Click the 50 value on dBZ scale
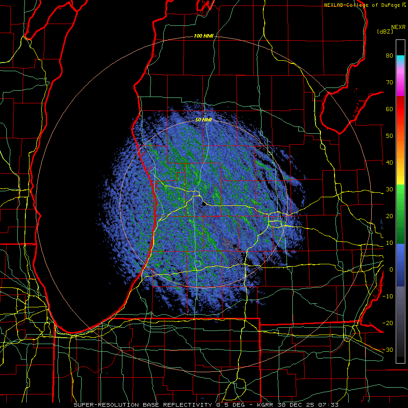Screen dimensions: 408x408 click(389, 136)
